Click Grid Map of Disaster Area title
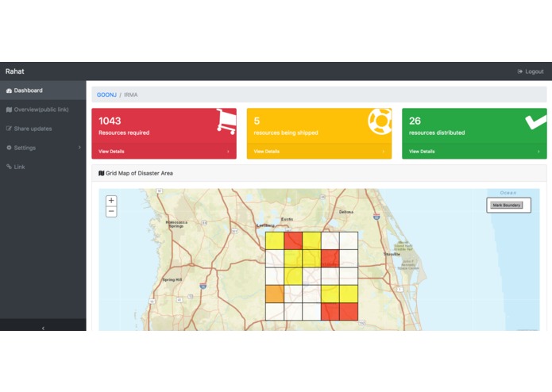This screenshot has width=552, height=392. [x=139, y=173]
